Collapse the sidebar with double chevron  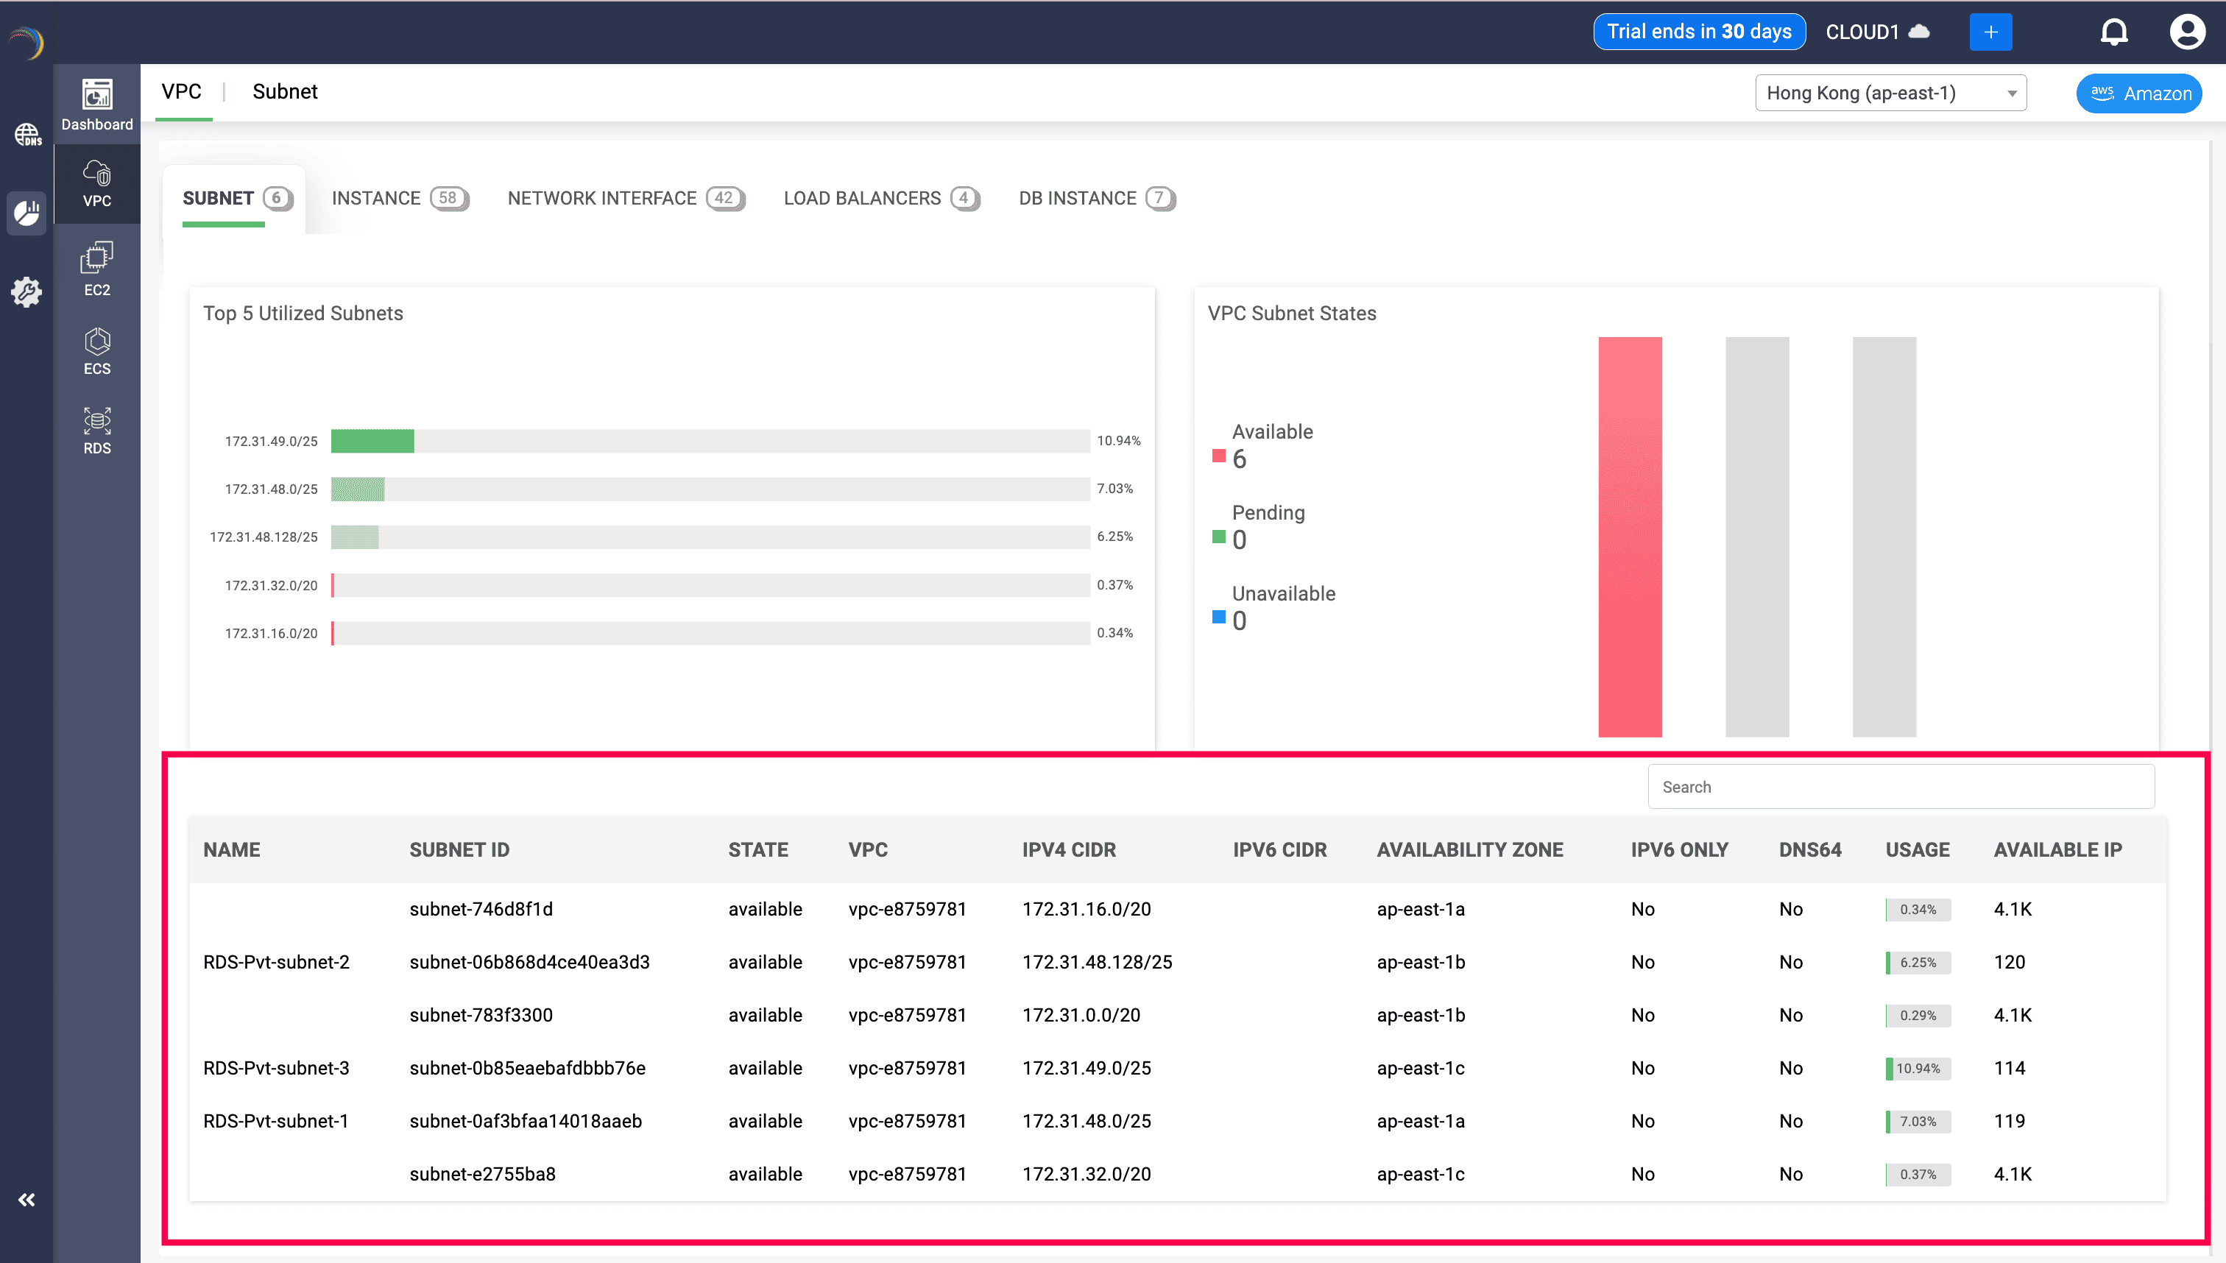point(26,1200)
